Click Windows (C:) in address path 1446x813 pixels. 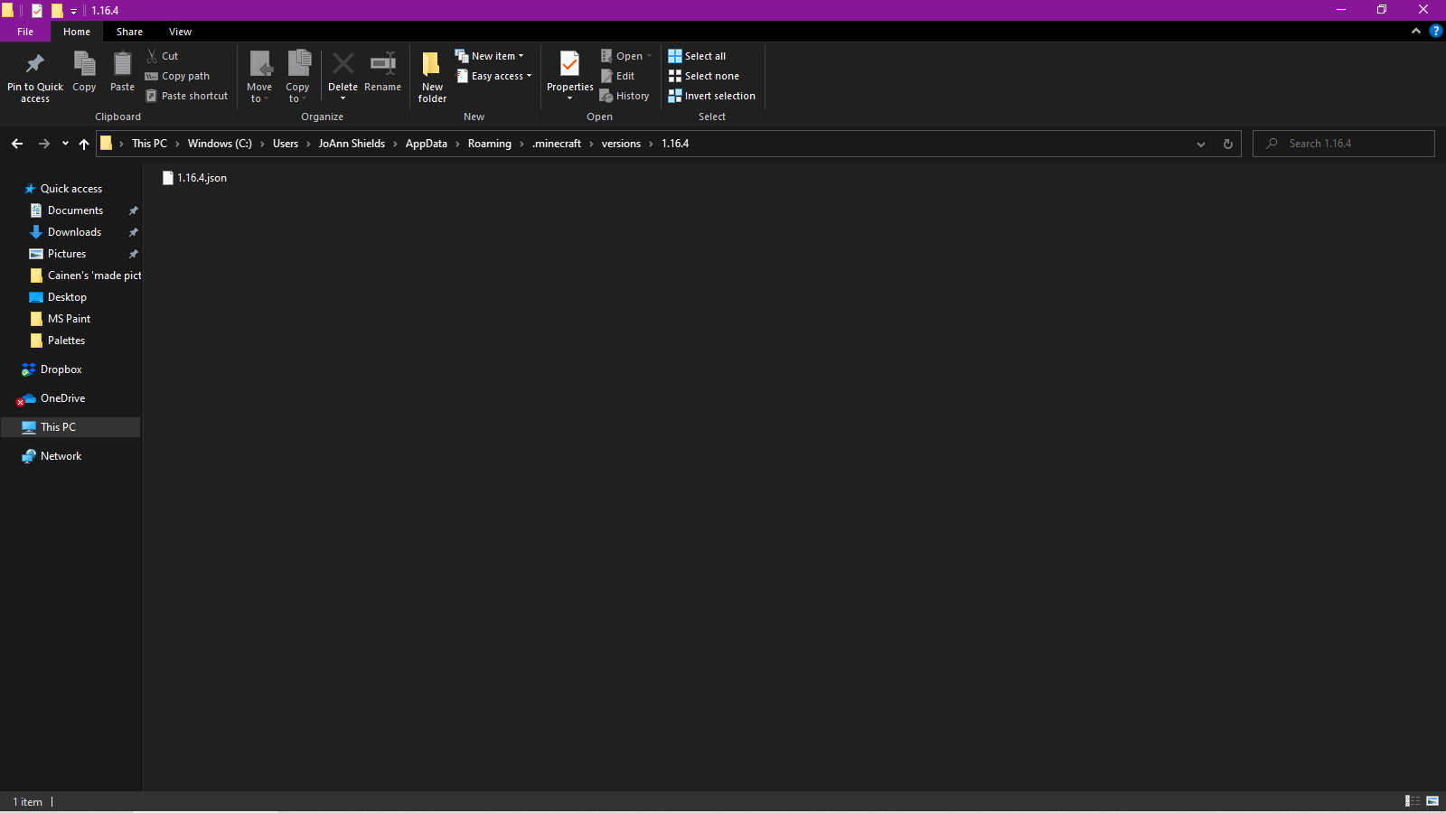(220, 144)
